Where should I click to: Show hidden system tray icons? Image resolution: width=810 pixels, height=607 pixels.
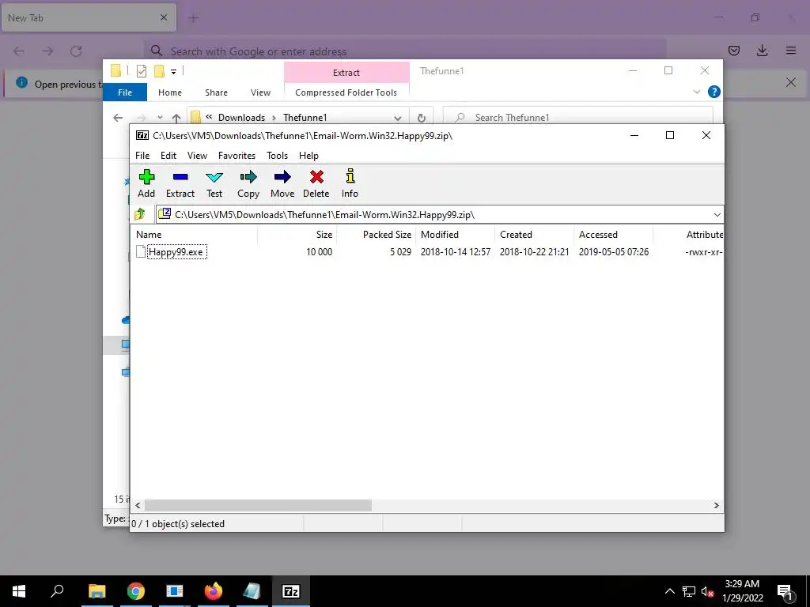(669, 591)
